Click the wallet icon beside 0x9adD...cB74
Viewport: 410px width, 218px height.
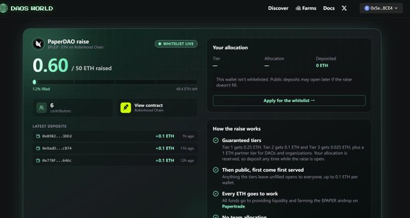click(x=38, y=148)
